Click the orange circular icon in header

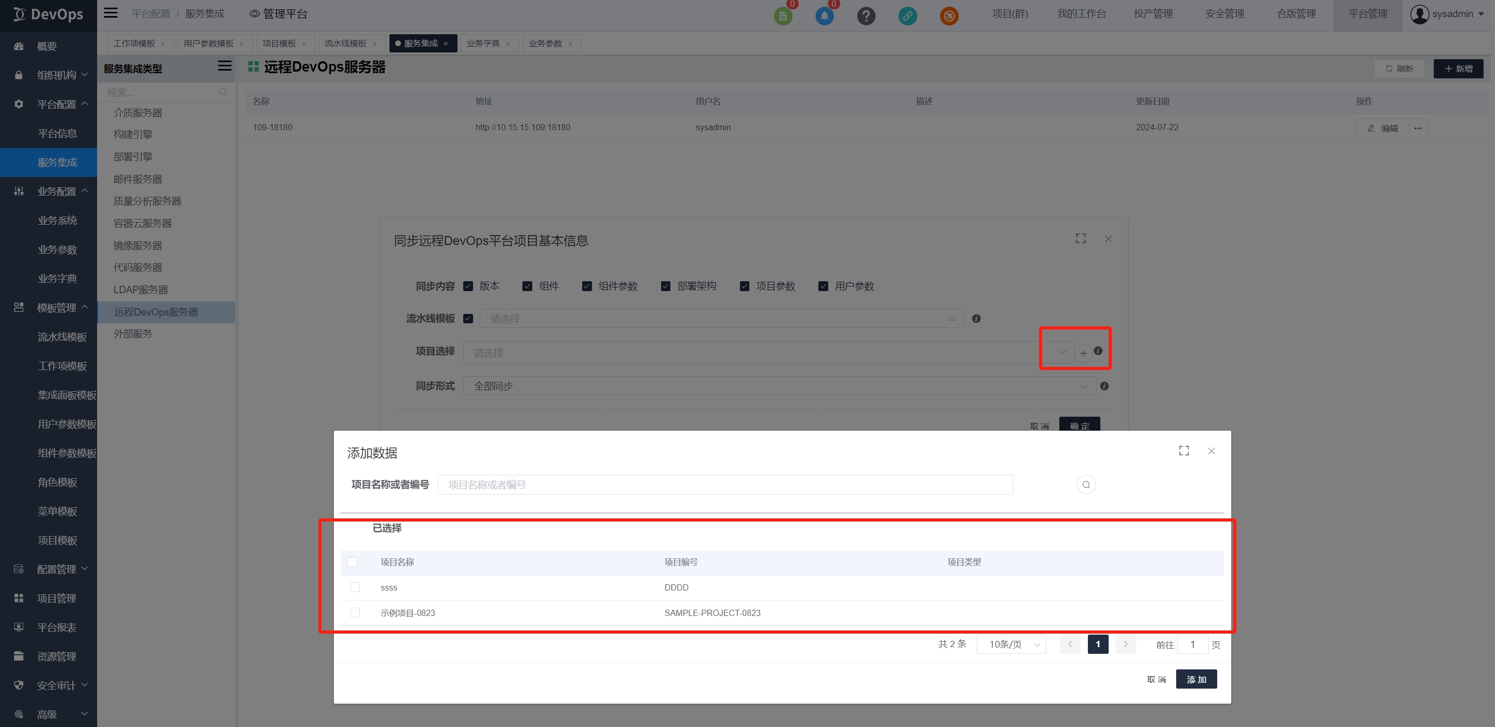pos(949,16)
